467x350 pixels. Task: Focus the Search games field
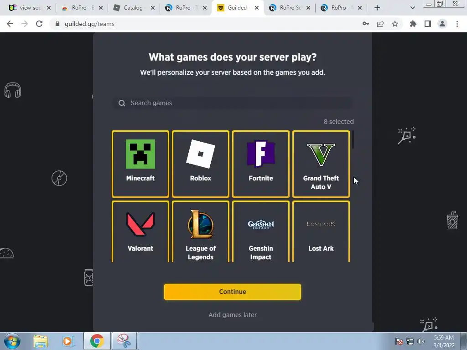click(x=232, y=103)
